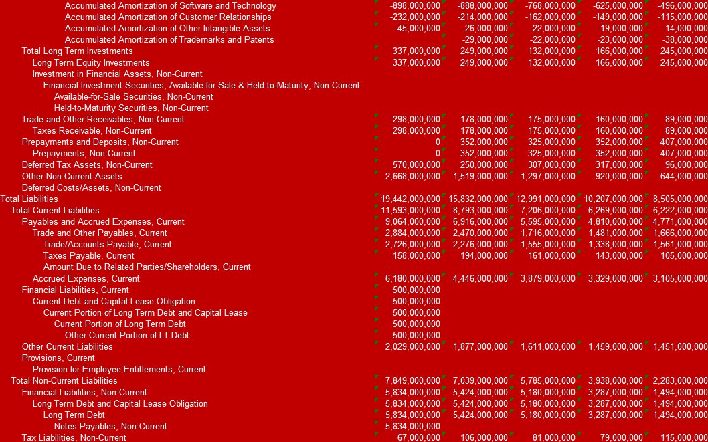Click the cell showing 8,793,000,000
708x442 pixels.
pos(480,210)
